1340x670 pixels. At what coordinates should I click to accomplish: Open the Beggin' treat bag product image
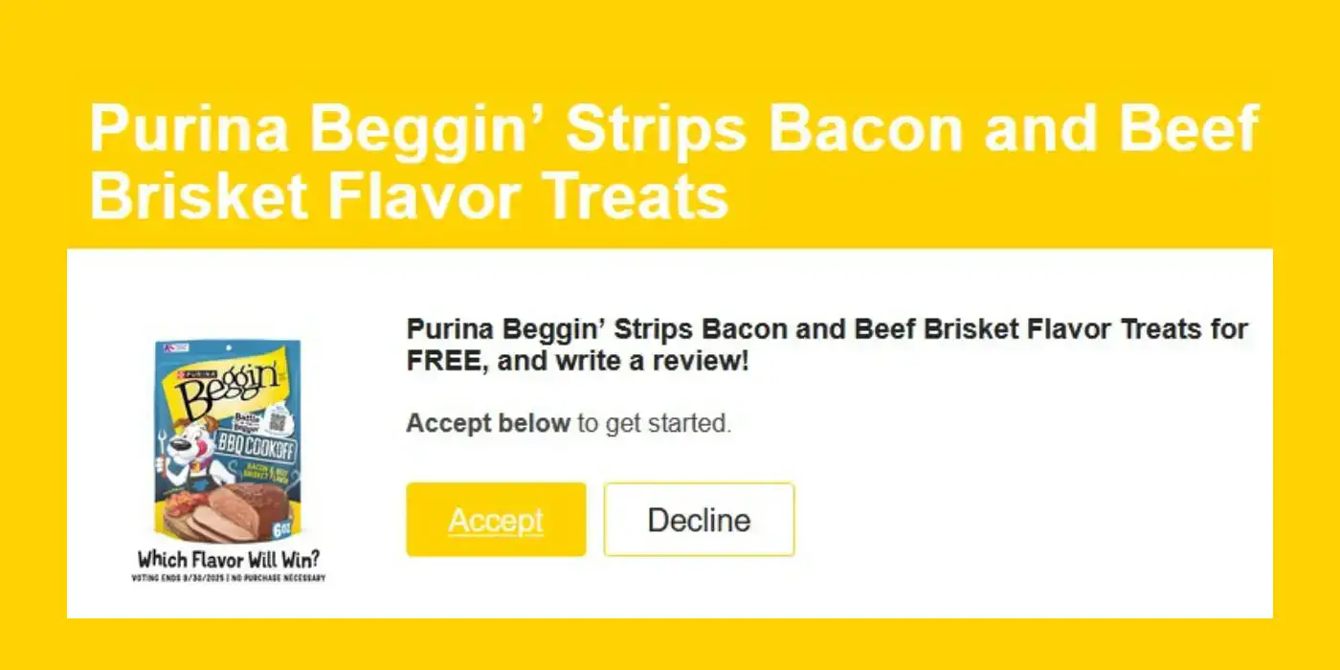click(228, 441)
